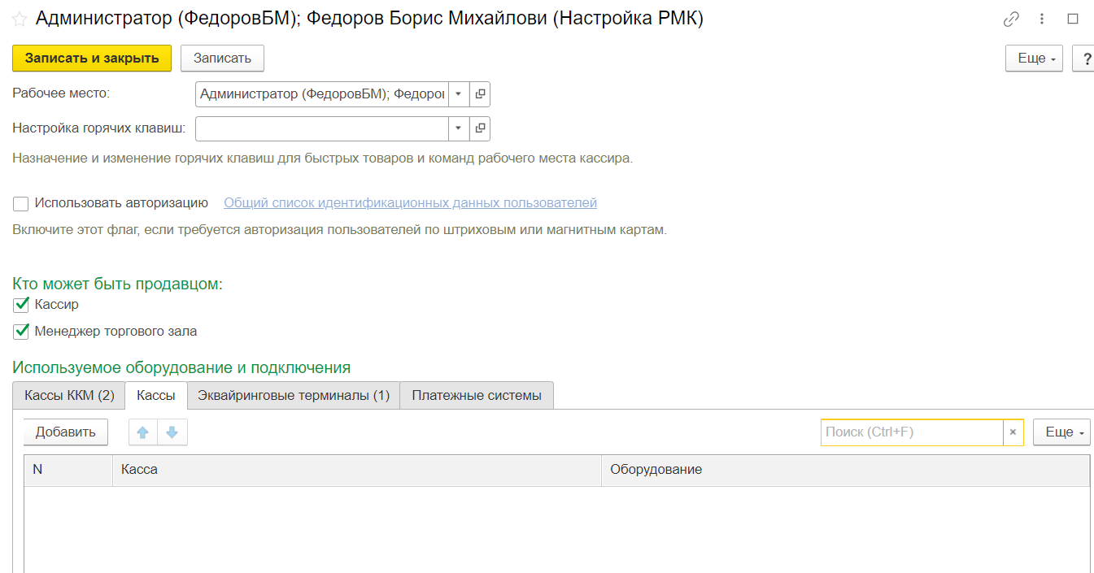Expand Настройка горячих клавиш dropdown arrow
The width and height of the screenshot is (1094, 573).
(x=458, y=128)
